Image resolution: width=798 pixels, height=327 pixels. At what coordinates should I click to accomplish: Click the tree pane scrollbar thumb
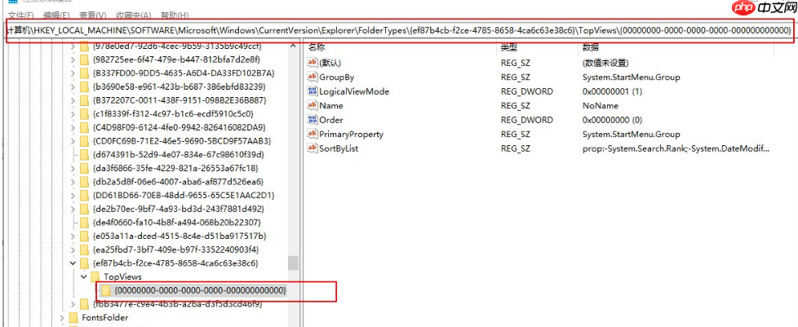(x=293, y=263)
